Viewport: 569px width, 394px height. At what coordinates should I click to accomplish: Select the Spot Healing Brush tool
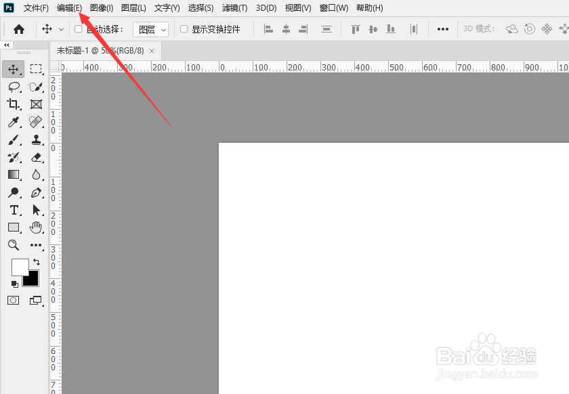35,122
